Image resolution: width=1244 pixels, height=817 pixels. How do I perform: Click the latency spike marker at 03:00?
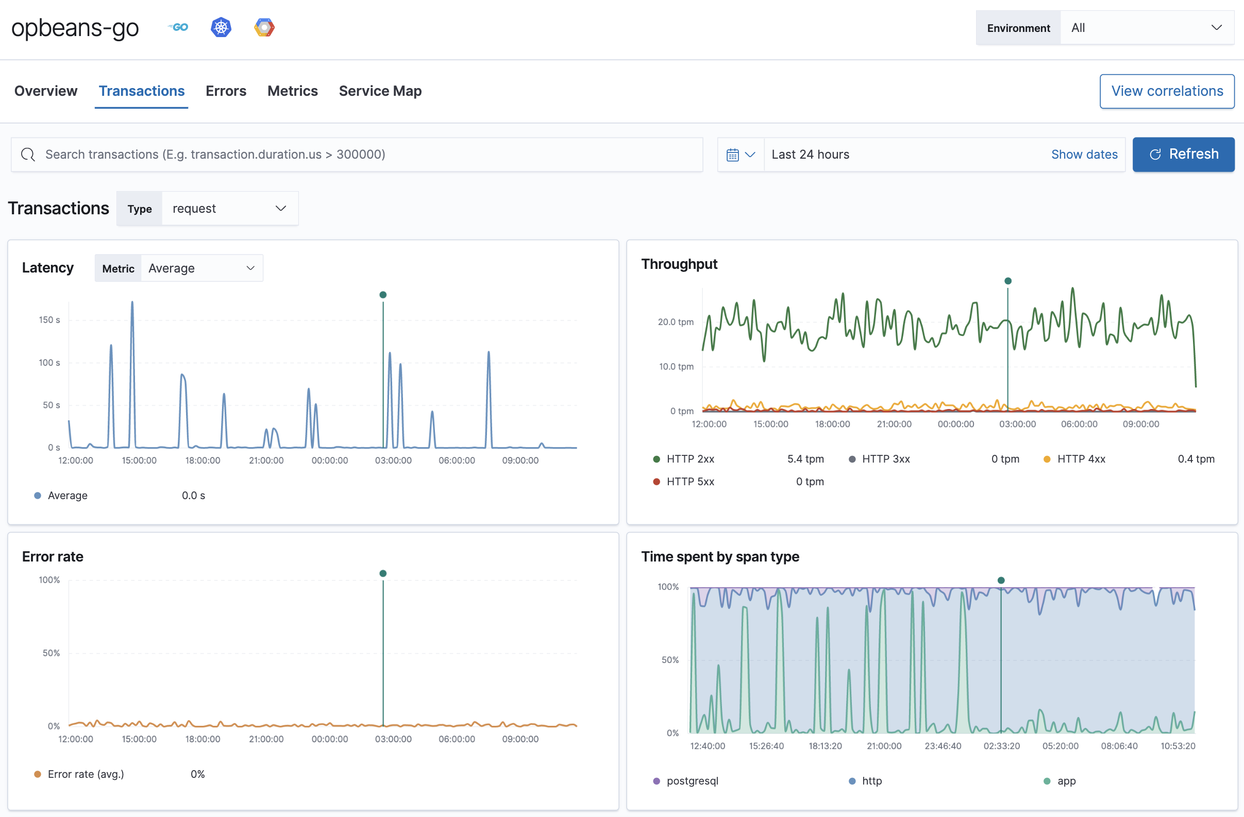click(x=383, y=294)
